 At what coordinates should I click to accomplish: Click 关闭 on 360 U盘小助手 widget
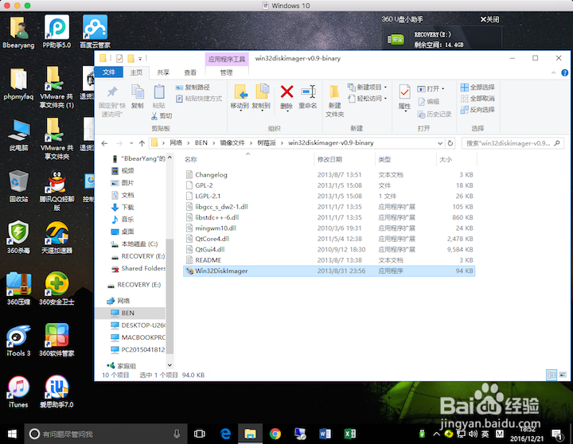tap(489, 19)
